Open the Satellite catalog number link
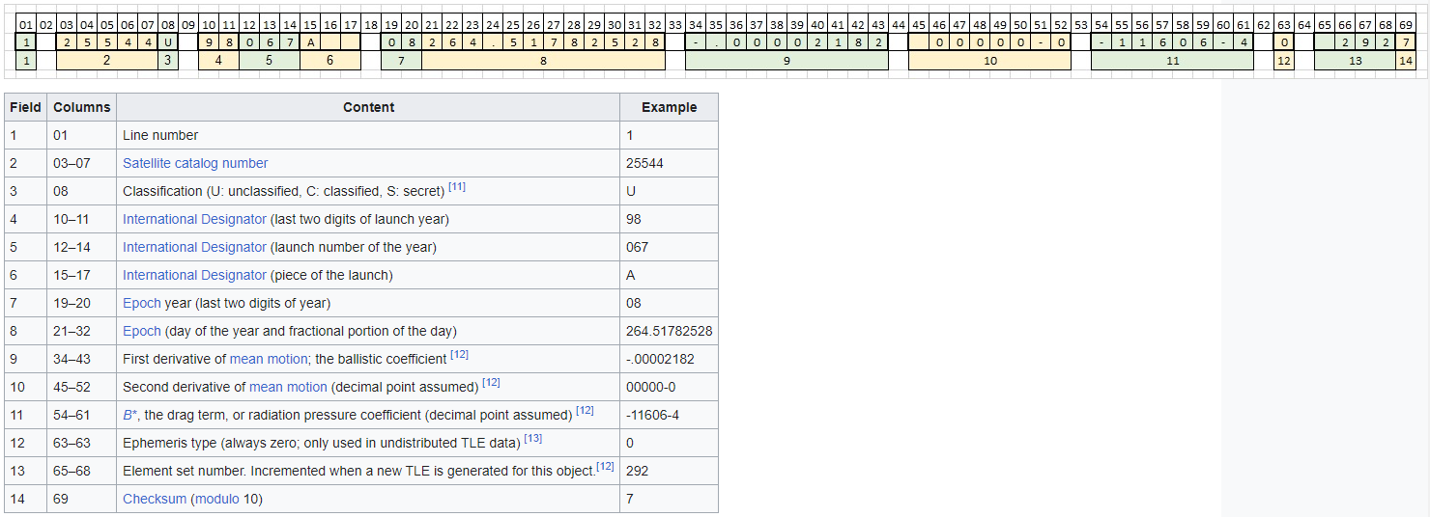This screenshot has height=517, width=1430. click(x=195, y=163)
